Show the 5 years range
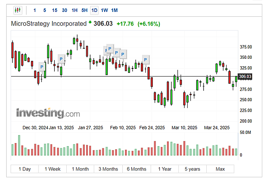Viewport: 265px width, 181px height. pyautogui.click(x=193, y=169)
